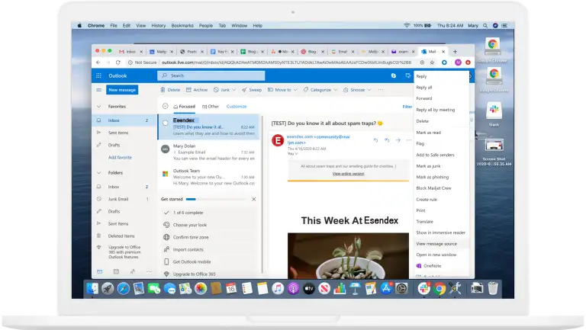Select the Esendex email checkbox circle

pyautogui.click(x=165, y=123)
